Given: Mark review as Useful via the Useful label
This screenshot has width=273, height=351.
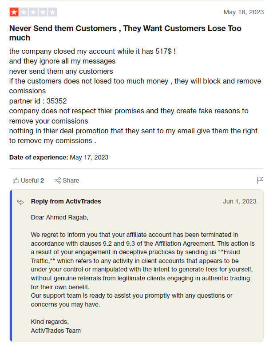Looking at the screenshot, I should pos(30,180).
